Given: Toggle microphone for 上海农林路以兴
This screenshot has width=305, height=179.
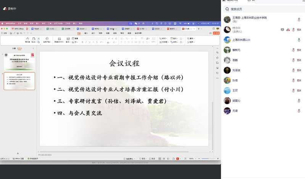Looking at the screenshot, I should point(299,40).
